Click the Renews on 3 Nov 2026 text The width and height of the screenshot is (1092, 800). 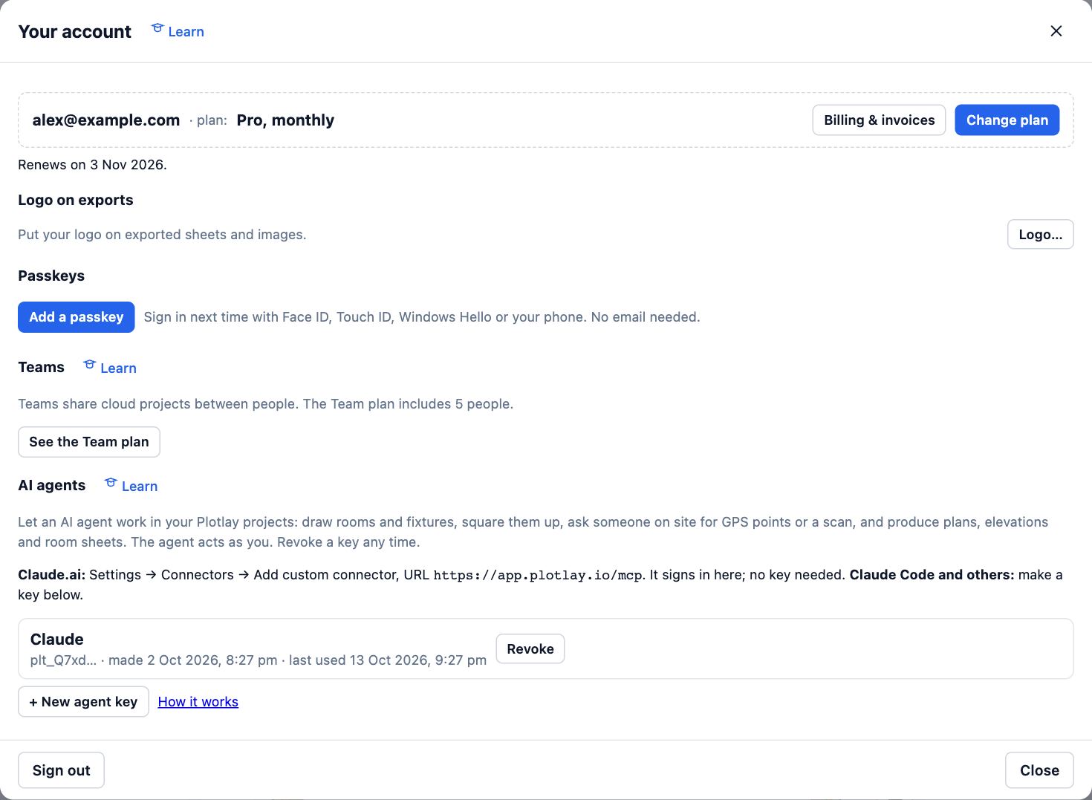92,165
